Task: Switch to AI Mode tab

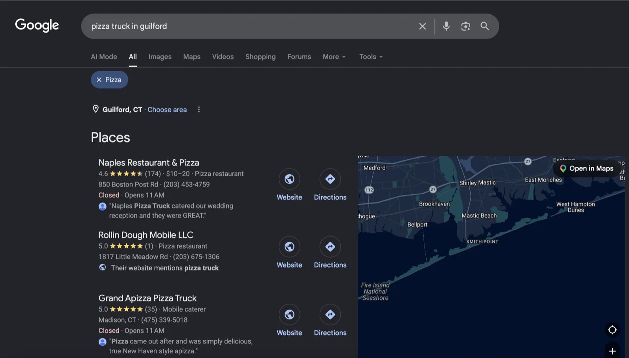Action: [x=104, y=57]
